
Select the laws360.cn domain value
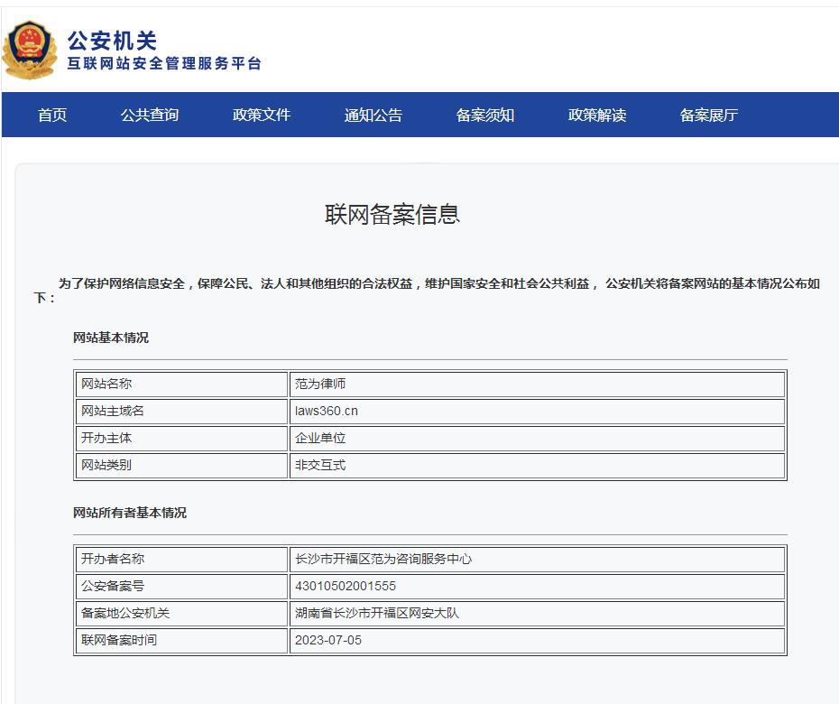537,412
